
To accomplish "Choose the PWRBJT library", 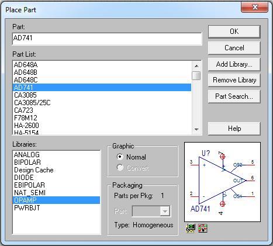I will click(57, 208).
